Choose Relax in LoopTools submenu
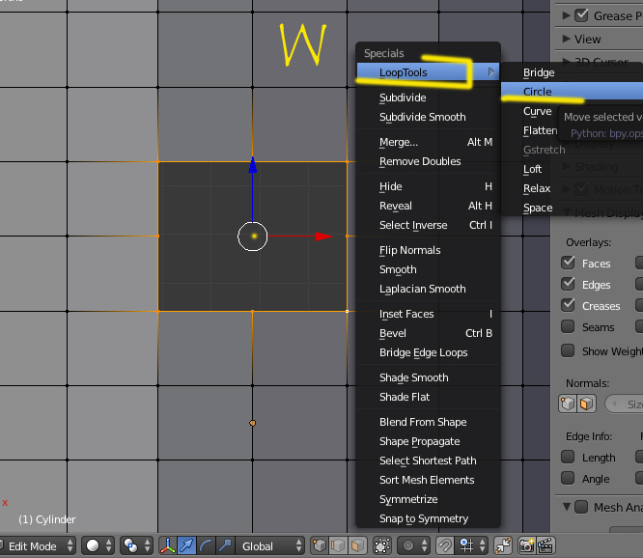Image resolution: width=643 pixels, height=558 pixels. point(537,188)
